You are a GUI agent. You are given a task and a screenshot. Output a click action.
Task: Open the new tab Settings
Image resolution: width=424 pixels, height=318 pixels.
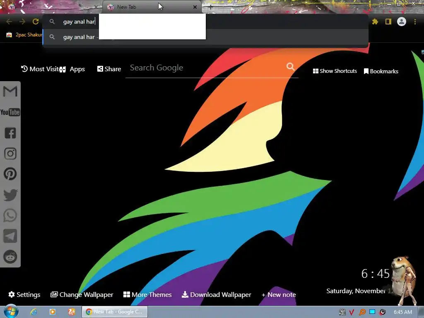click(x=24, y=294)
